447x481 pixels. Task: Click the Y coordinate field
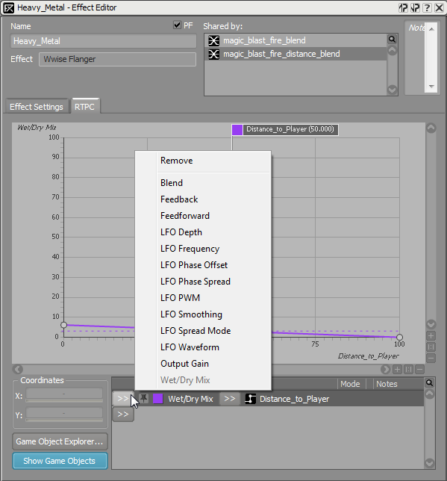pyautogui.click(x=64, y=413)
